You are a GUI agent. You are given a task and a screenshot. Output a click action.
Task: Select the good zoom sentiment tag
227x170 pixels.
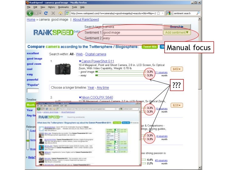tap(34, 64)
